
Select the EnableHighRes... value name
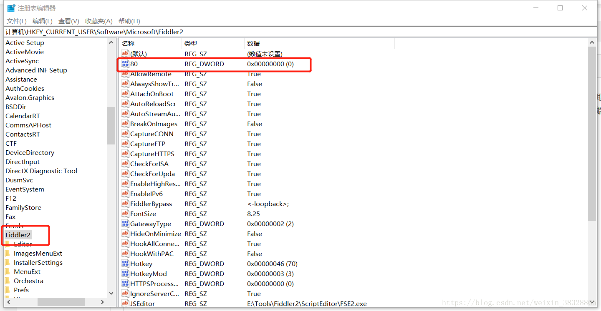point(155,184)
